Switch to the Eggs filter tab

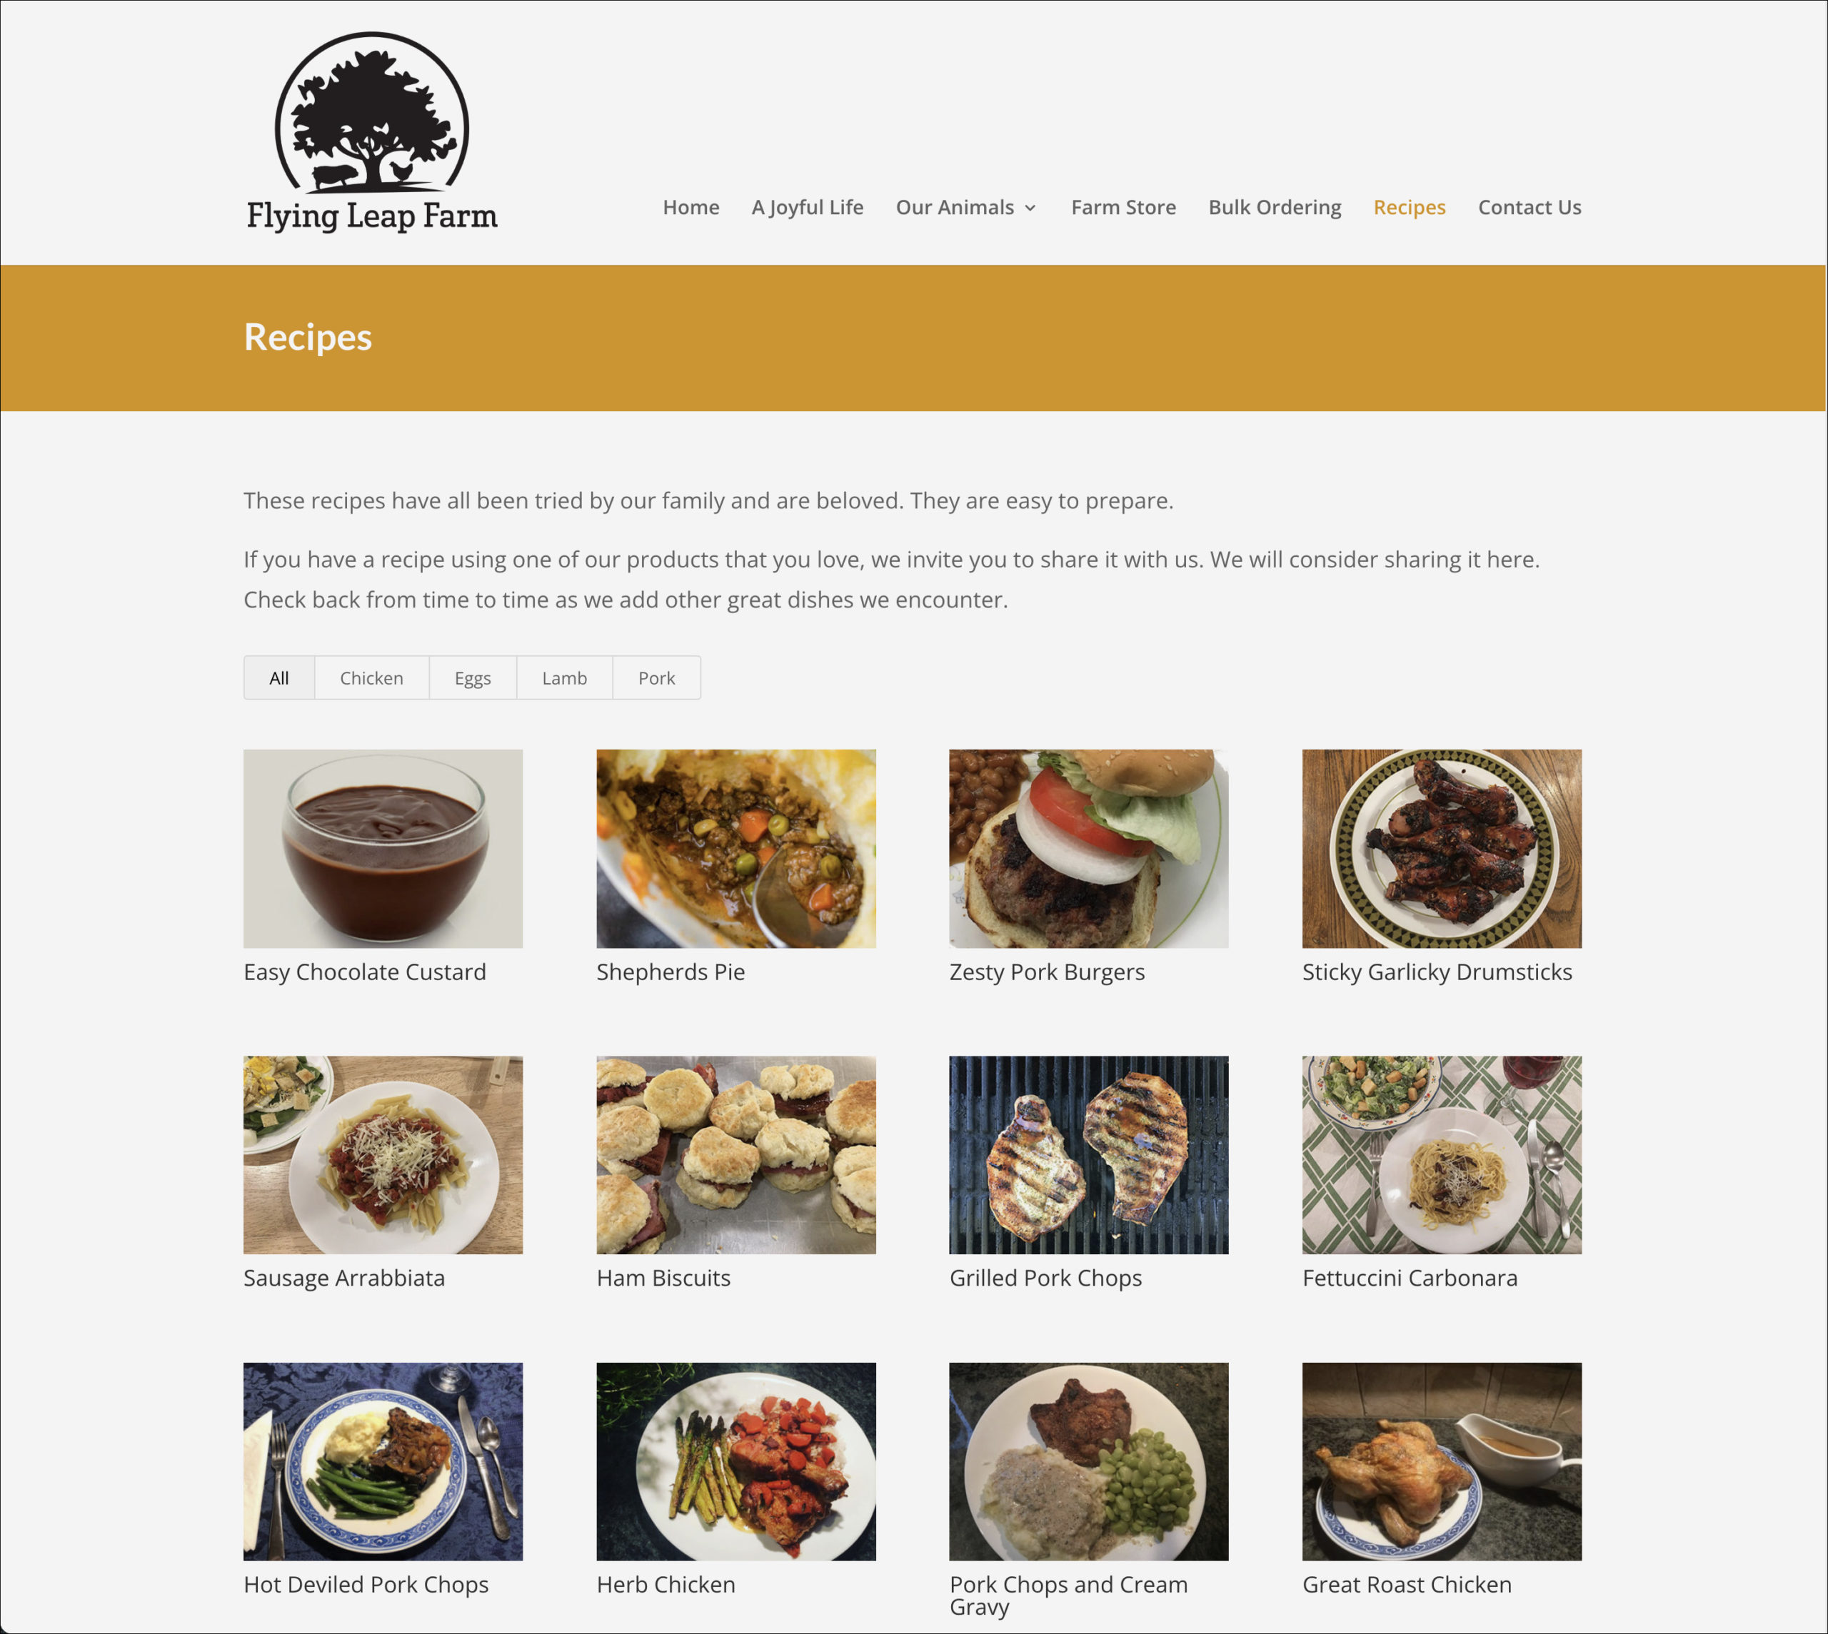(472, 678)
